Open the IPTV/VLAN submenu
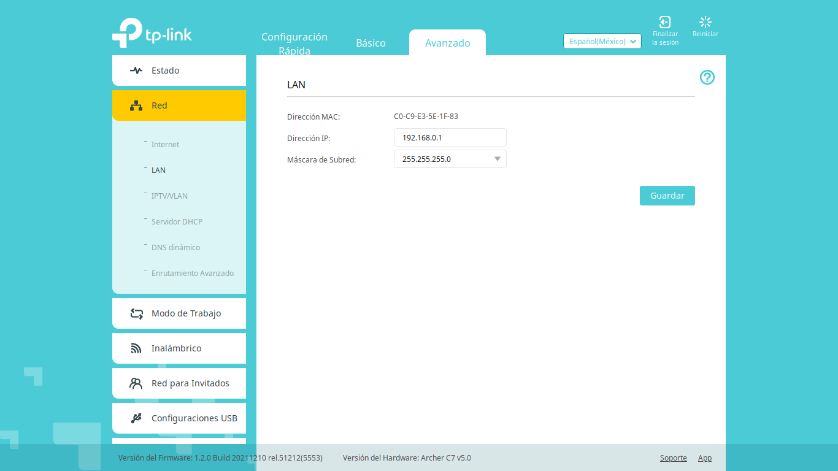The width and height of the screenshot is (838, 471). coord(169,196)
